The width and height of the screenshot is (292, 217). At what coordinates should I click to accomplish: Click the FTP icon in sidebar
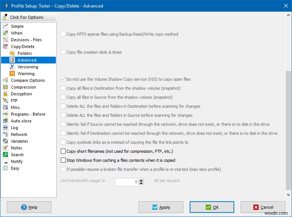pos(5,101)
